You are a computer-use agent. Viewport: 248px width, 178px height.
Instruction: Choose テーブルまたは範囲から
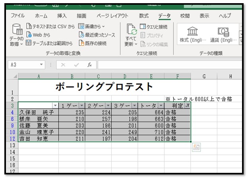click(49, 43)
